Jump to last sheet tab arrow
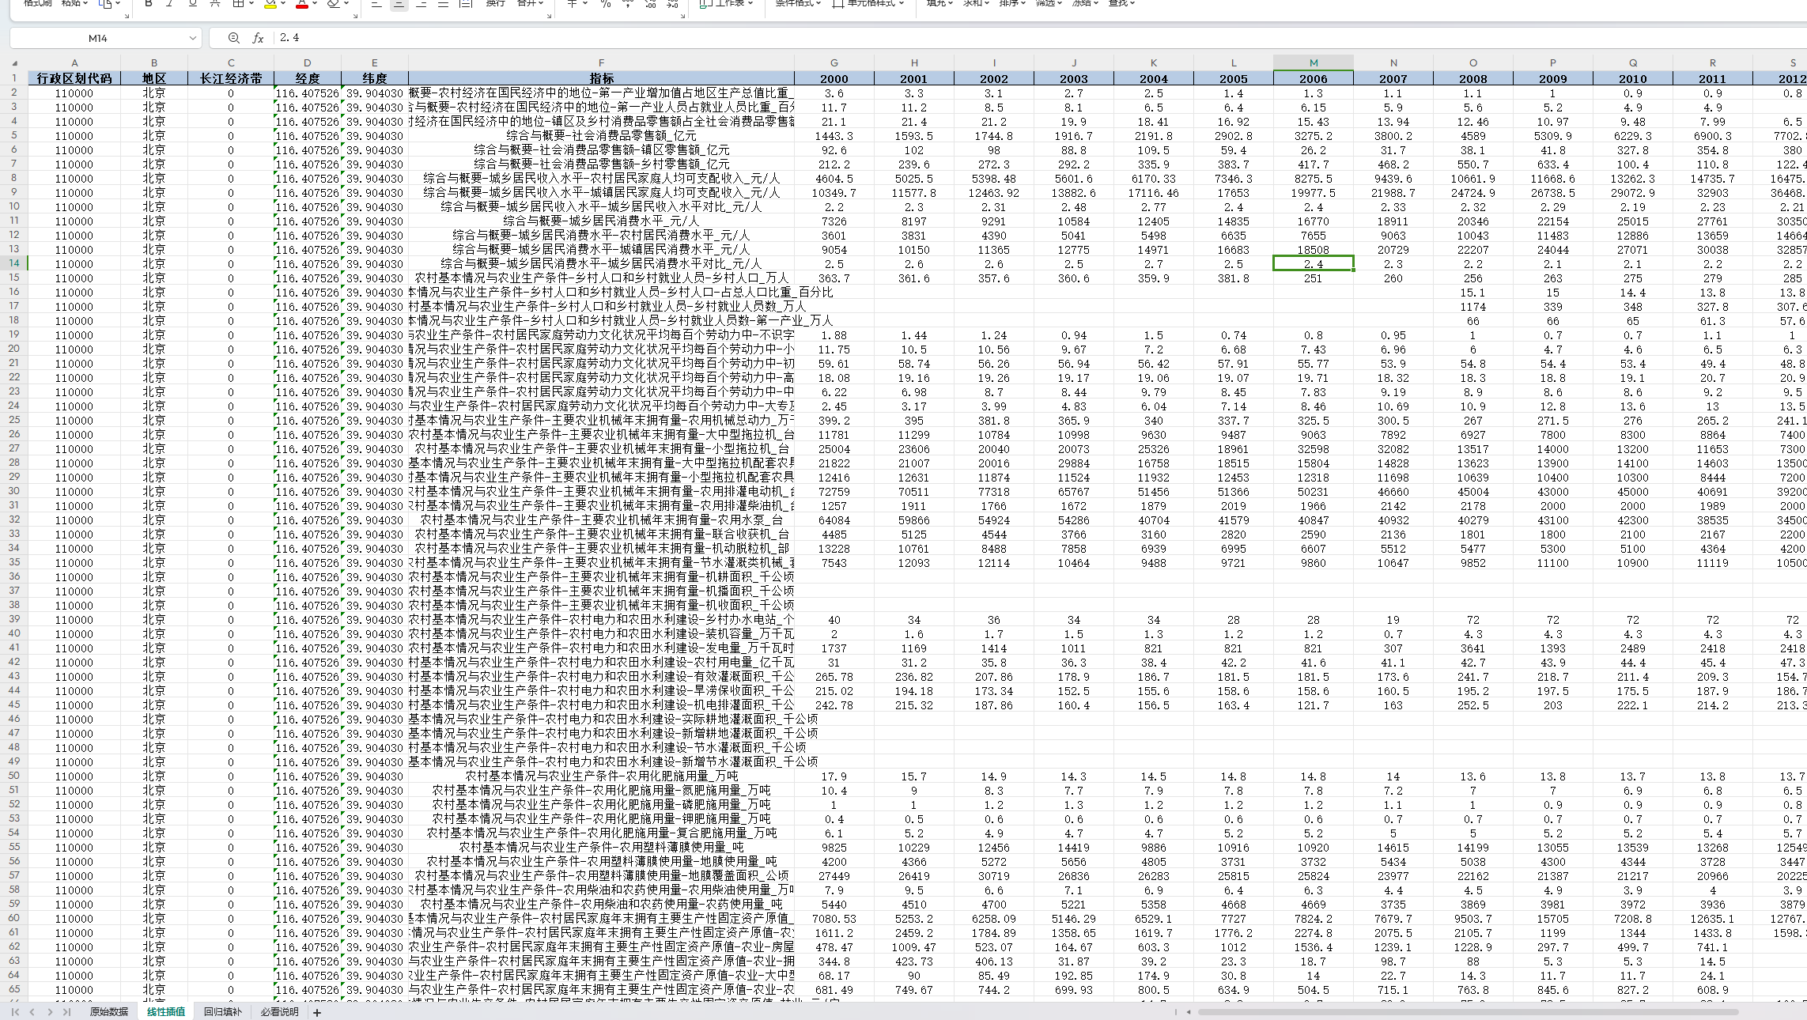This screenshot has height=1020, width=1807. pyautogui.click(x=67, y=1012)
